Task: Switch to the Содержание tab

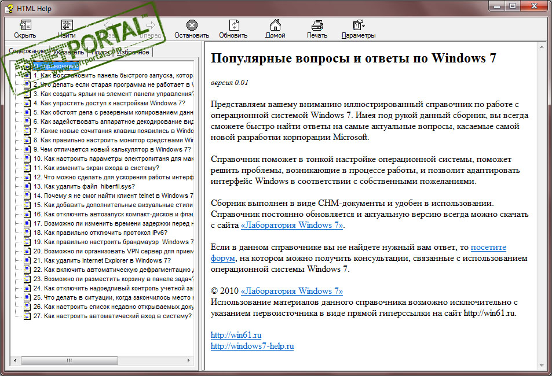Action: [x=27, y=51]
